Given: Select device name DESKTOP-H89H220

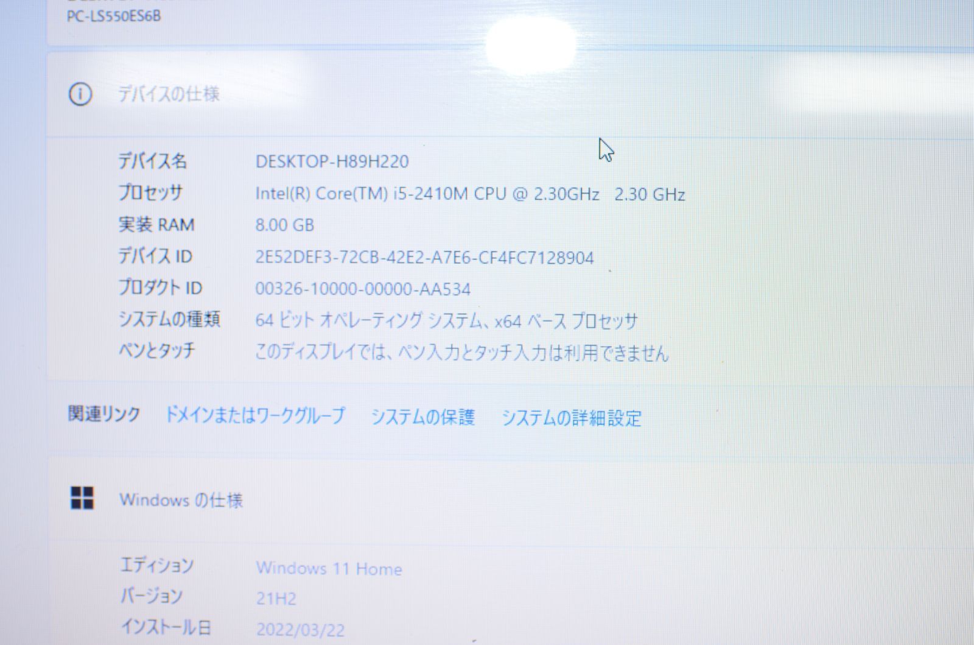Looking at the screenshot, I should click(x=332, y=161).
